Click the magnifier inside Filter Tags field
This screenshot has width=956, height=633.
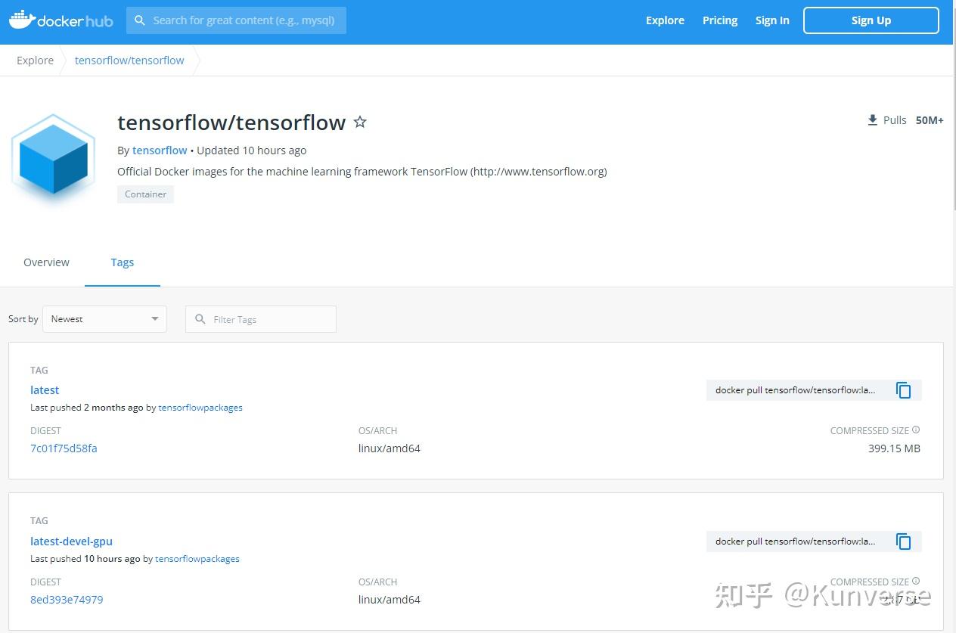[x=200, y=319]
